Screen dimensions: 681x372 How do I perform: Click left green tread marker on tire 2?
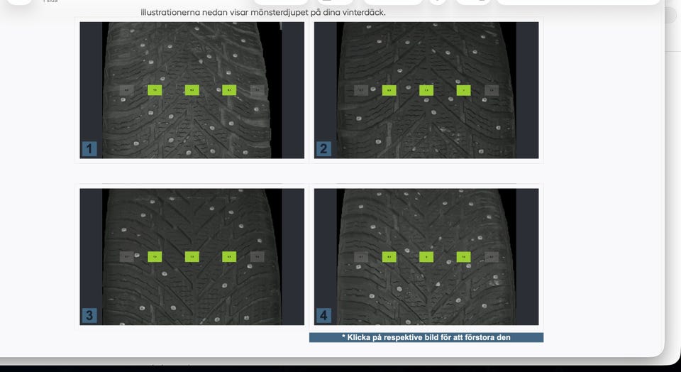point(389,90)
